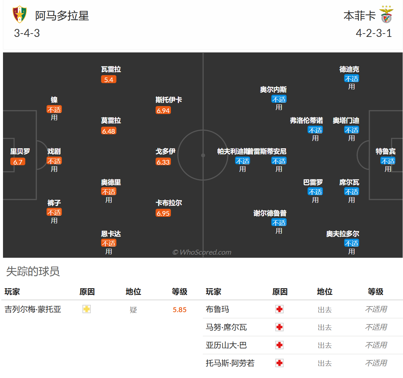
Task: Click the 本菲卡 eagle crest icon
Action: point(386,15)
